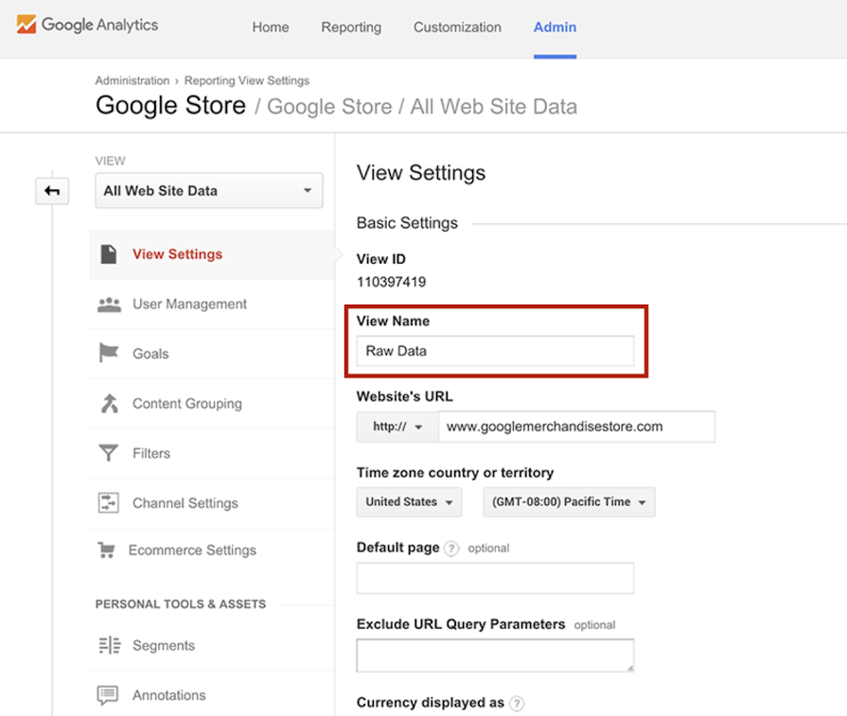The height and width of the screenshot is (716, 847).
Task: Go to the Home tab
Action: click(271, 27)
